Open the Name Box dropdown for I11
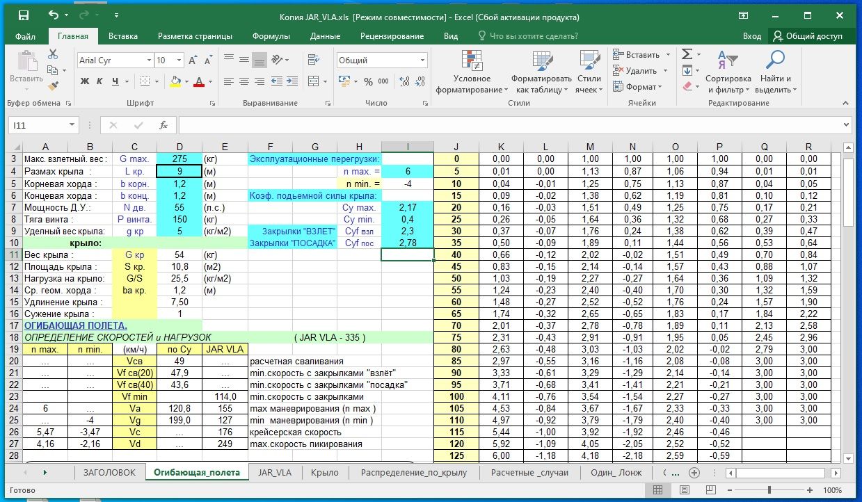 (72, 125)
